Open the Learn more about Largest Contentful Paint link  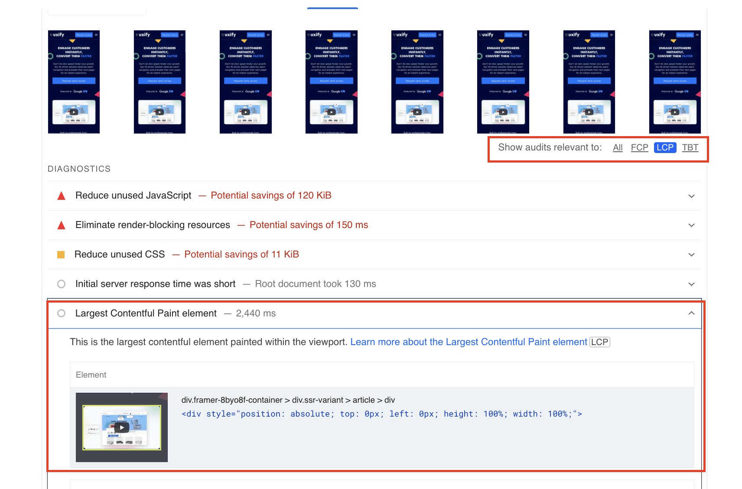click(469, 342)
